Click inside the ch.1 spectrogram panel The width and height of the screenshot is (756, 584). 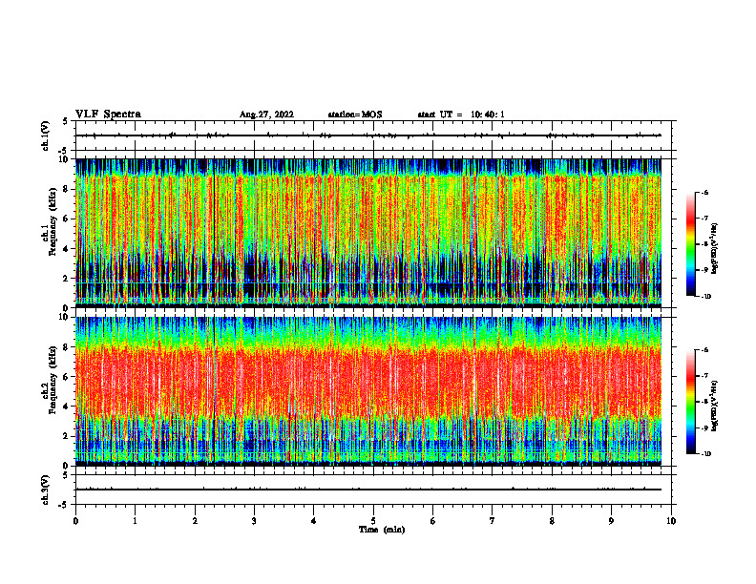click(368, 233)
